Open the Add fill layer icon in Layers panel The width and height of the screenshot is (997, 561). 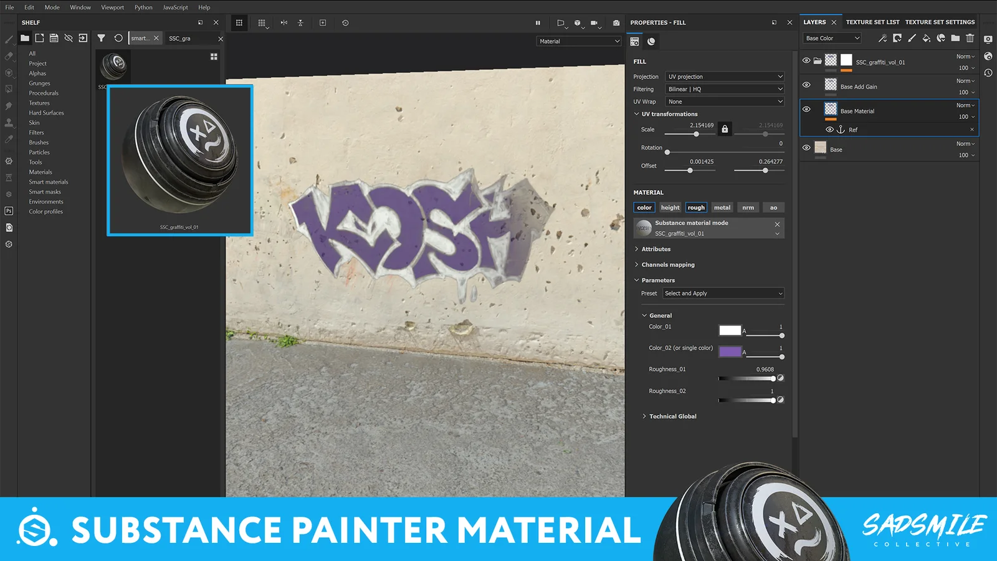coord(927,38)
